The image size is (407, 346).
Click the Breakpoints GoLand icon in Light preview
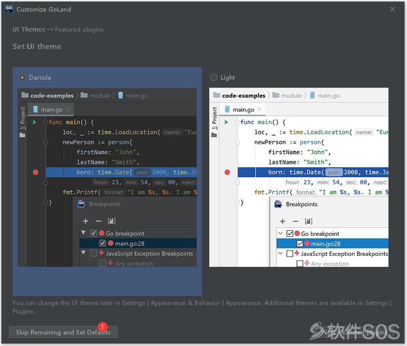[x=278, y=204]
